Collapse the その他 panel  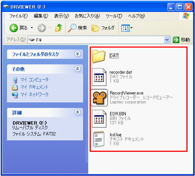click(x=78, y=69)
